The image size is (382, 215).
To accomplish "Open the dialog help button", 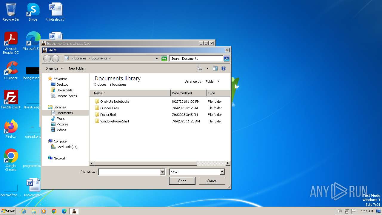I will click(224, 68).
